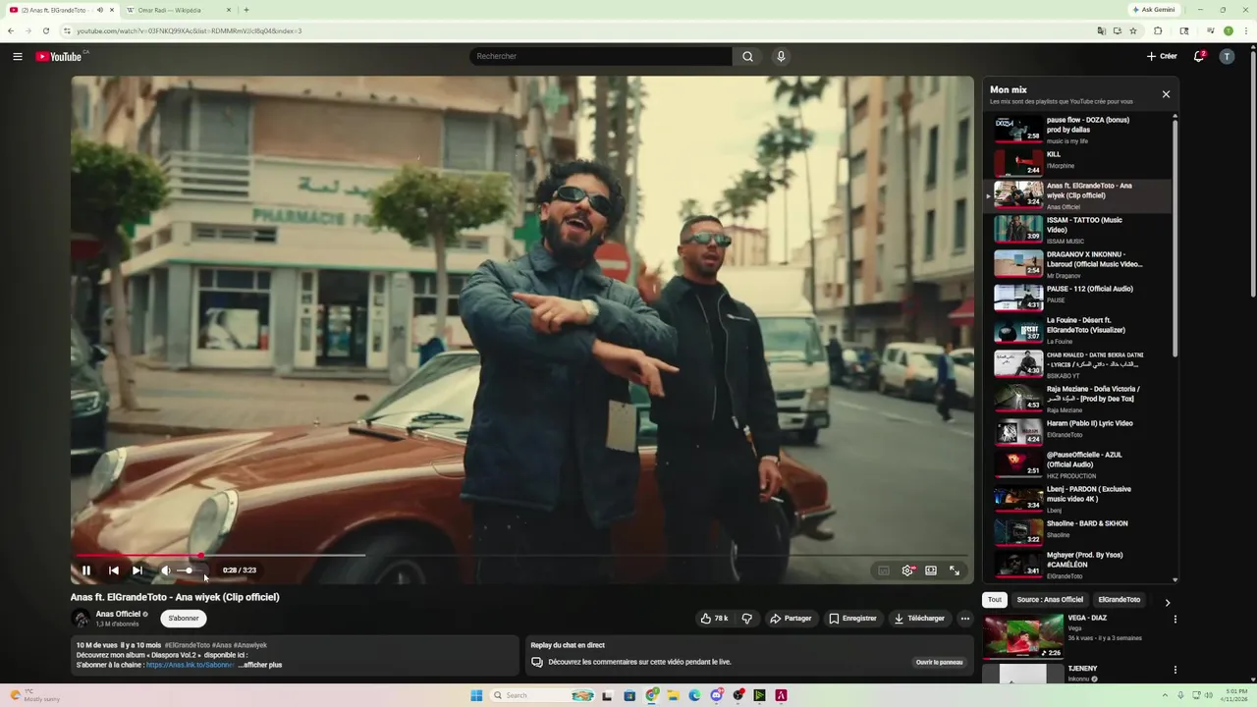Toggle subtitles in the video player

click(884, 571)
